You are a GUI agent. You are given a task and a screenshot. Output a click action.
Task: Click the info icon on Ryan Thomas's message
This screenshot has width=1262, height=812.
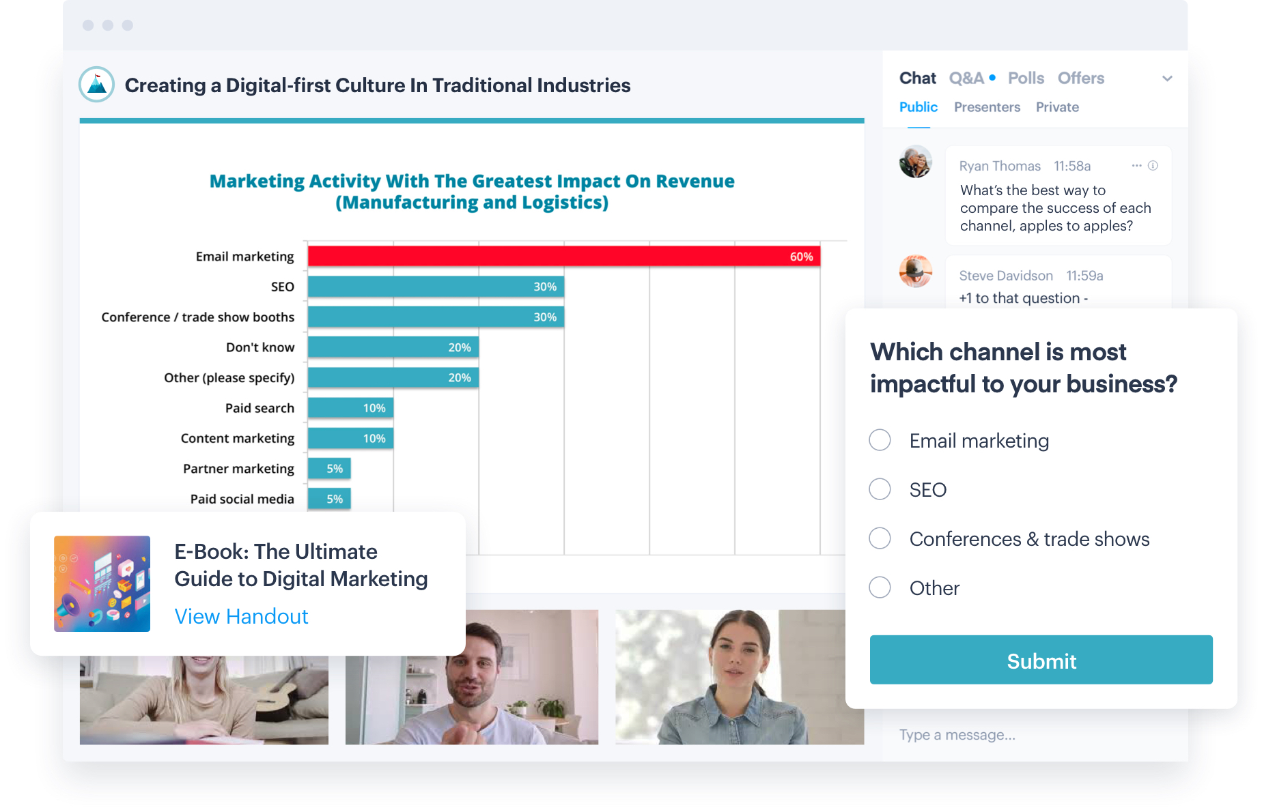pyautogui.click(x=1153, y=166)
